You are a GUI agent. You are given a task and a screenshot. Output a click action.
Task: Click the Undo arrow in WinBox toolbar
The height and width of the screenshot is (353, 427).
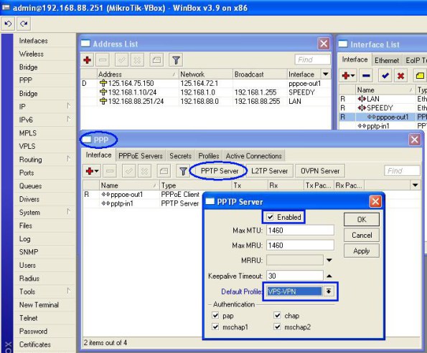pos(8,24)
